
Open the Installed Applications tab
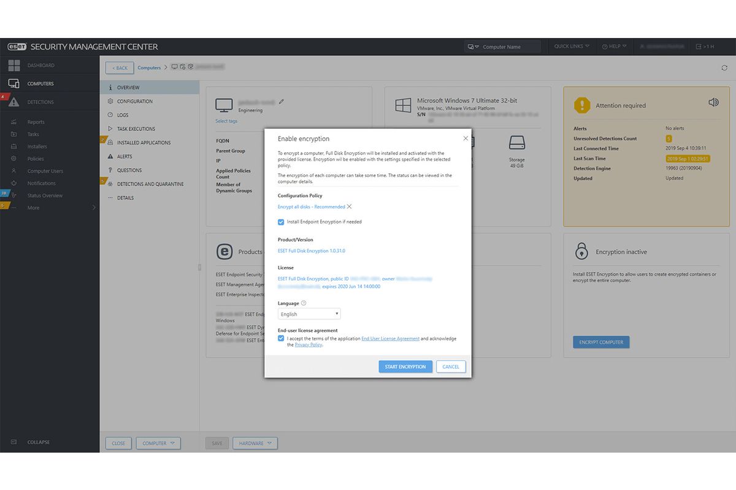pyautogui.click(x=150, y=143)
